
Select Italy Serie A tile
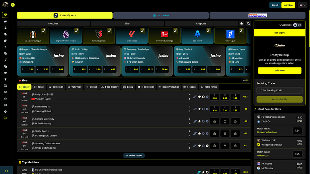pyautogui.click(x=198, y=36)
